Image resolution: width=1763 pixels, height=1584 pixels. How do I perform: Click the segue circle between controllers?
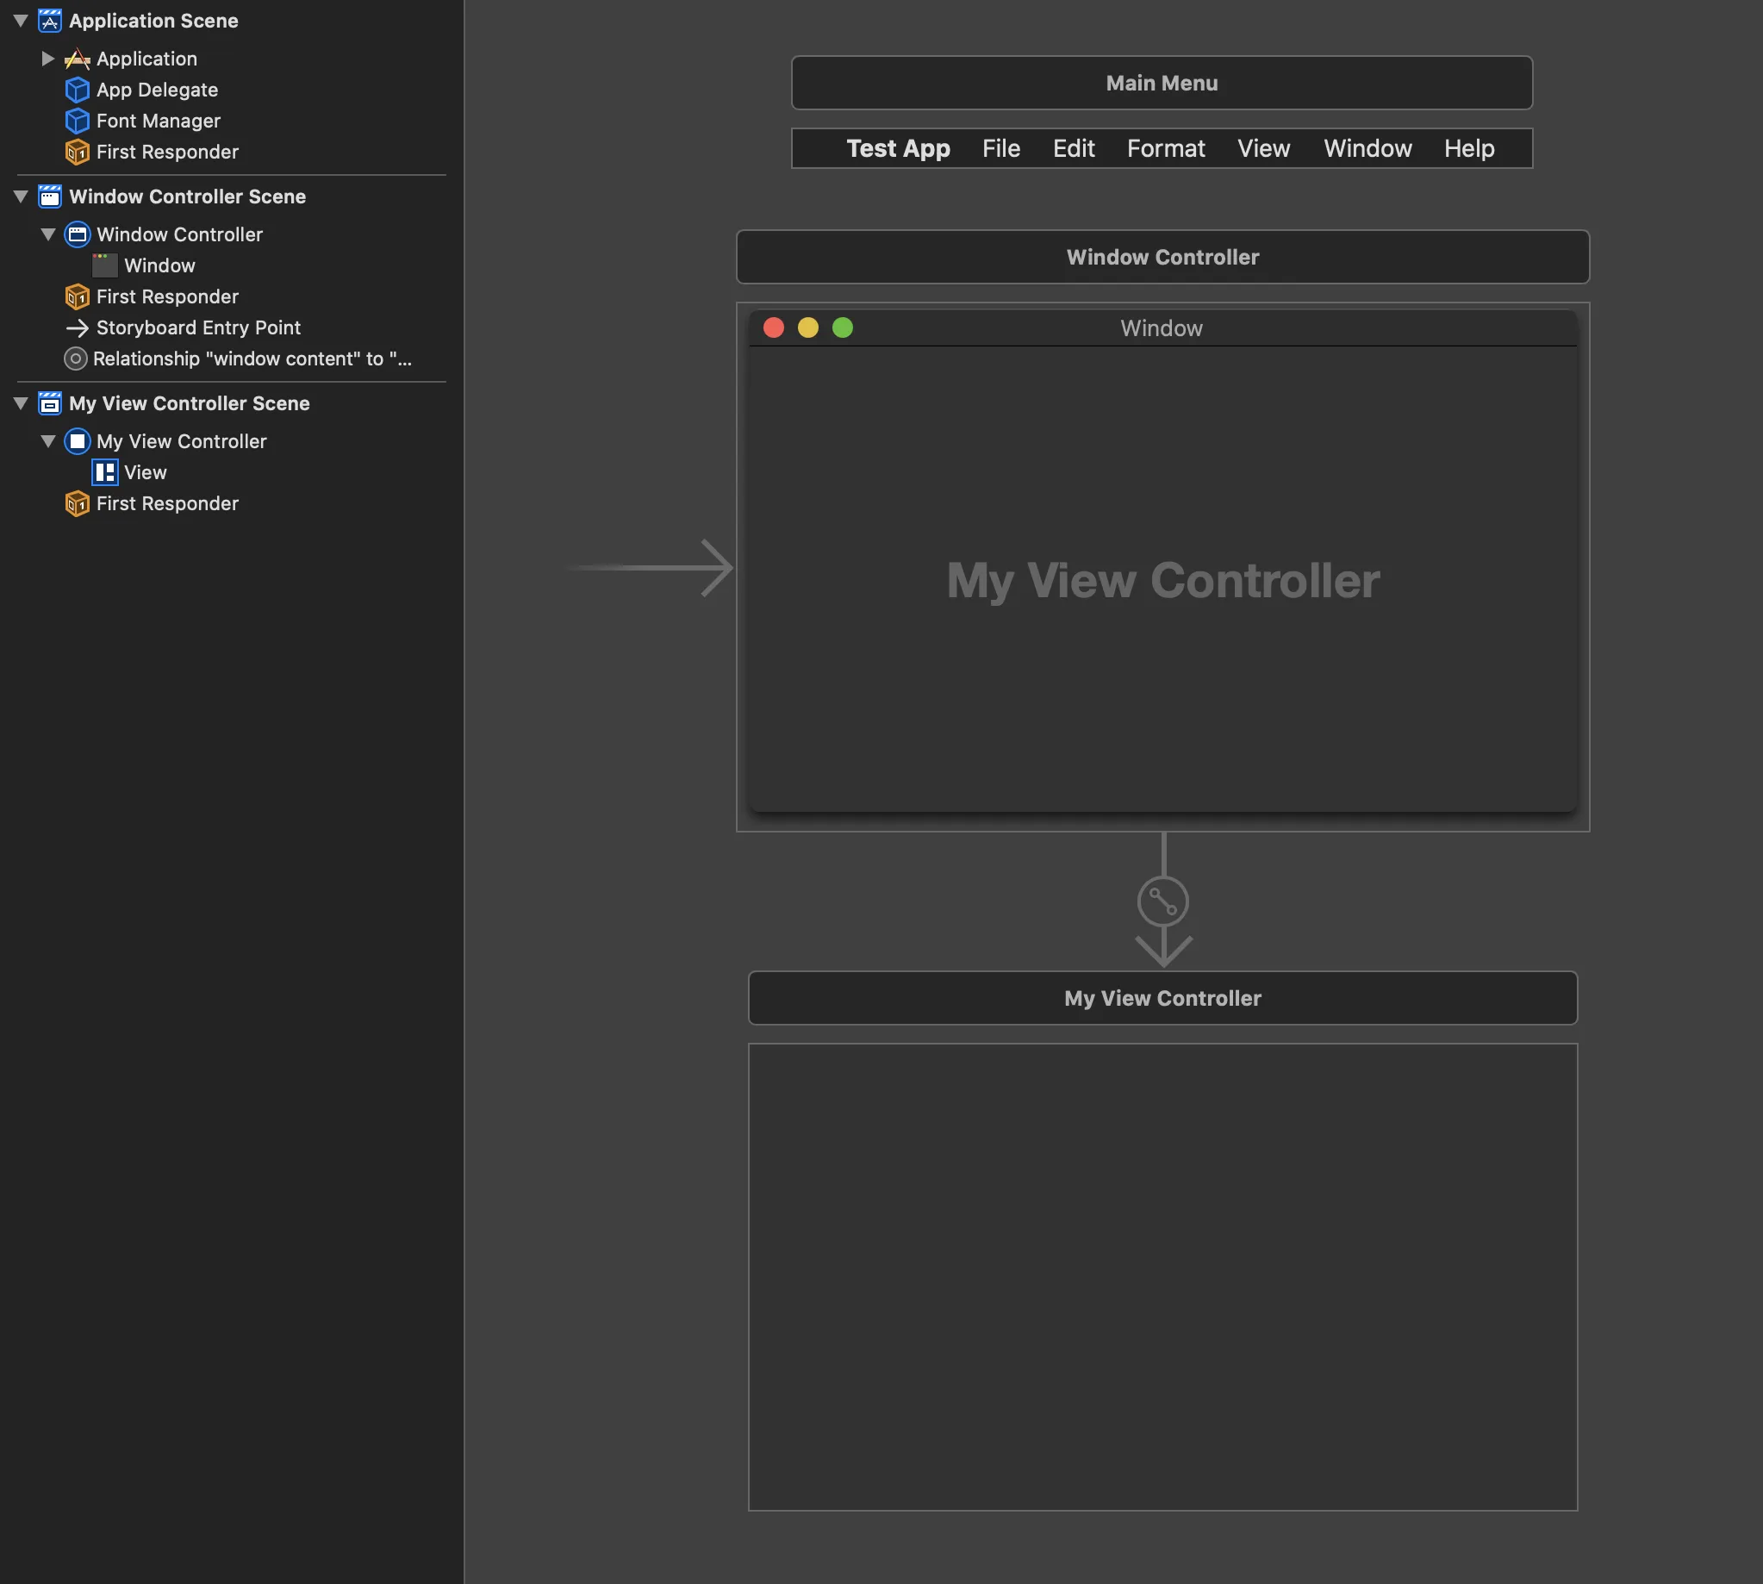(x=1162, y=901)
